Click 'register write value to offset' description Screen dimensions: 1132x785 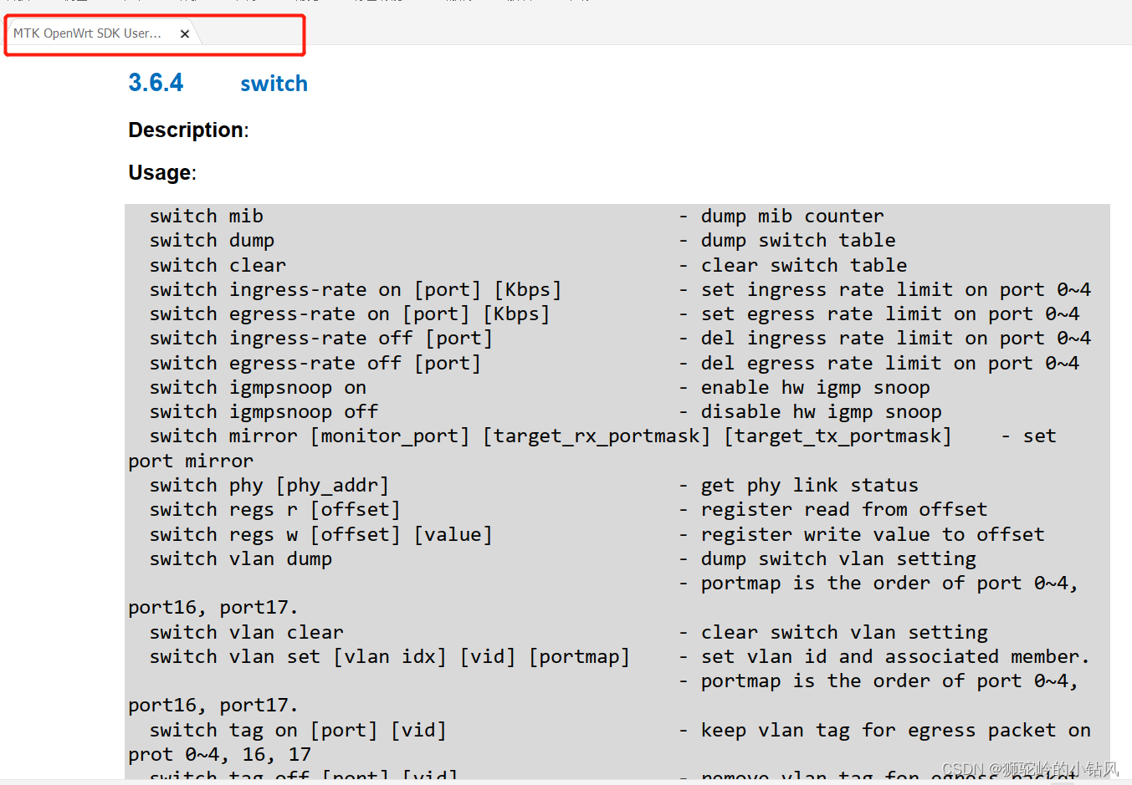click(873, 535)
